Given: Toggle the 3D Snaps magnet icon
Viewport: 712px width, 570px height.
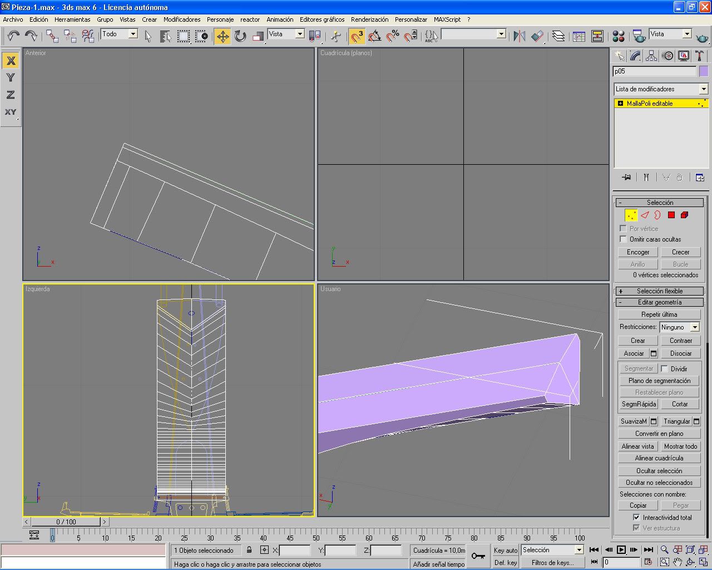Looking at the screenshot, I should pos(357,36).
